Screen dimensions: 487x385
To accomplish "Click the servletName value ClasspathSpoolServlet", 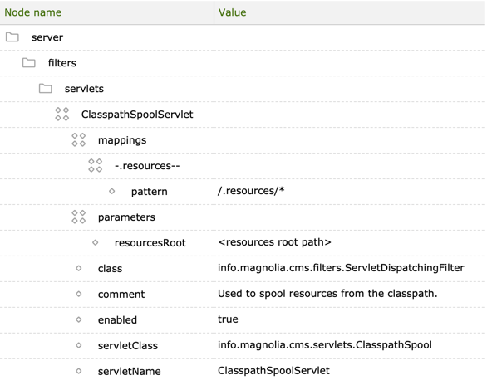I will pyautogui.click(x=273, y=371).
